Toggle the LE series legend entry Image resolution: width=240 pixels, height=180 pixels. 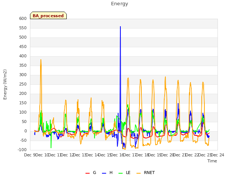[124, 172]
